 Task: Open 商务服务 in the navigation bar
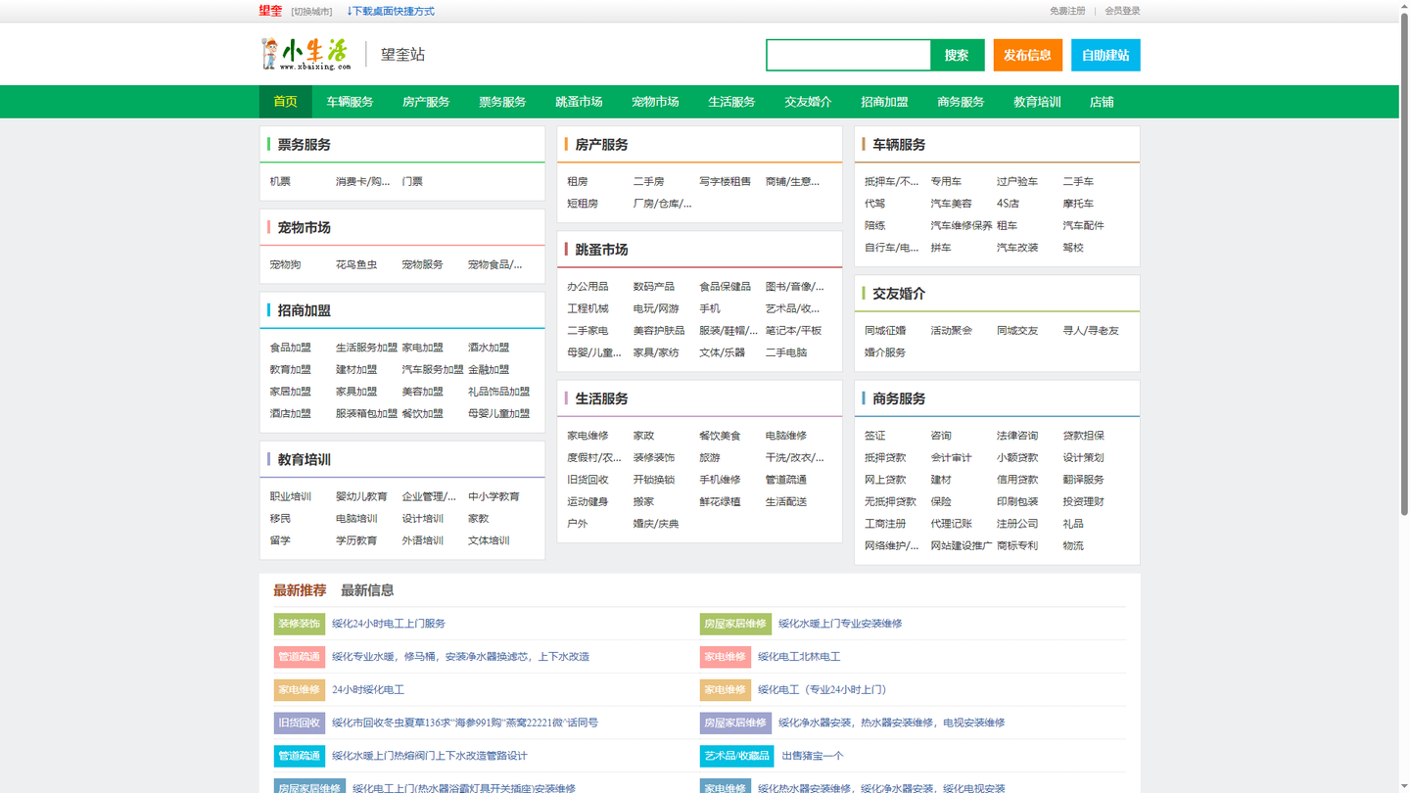click(961, 102)
